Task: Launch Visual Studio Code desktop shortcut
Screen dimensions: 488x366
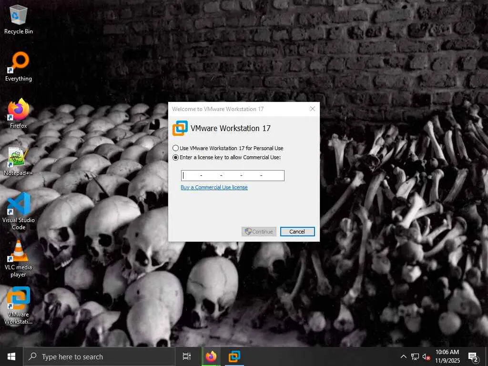Action: click(19, 212)
